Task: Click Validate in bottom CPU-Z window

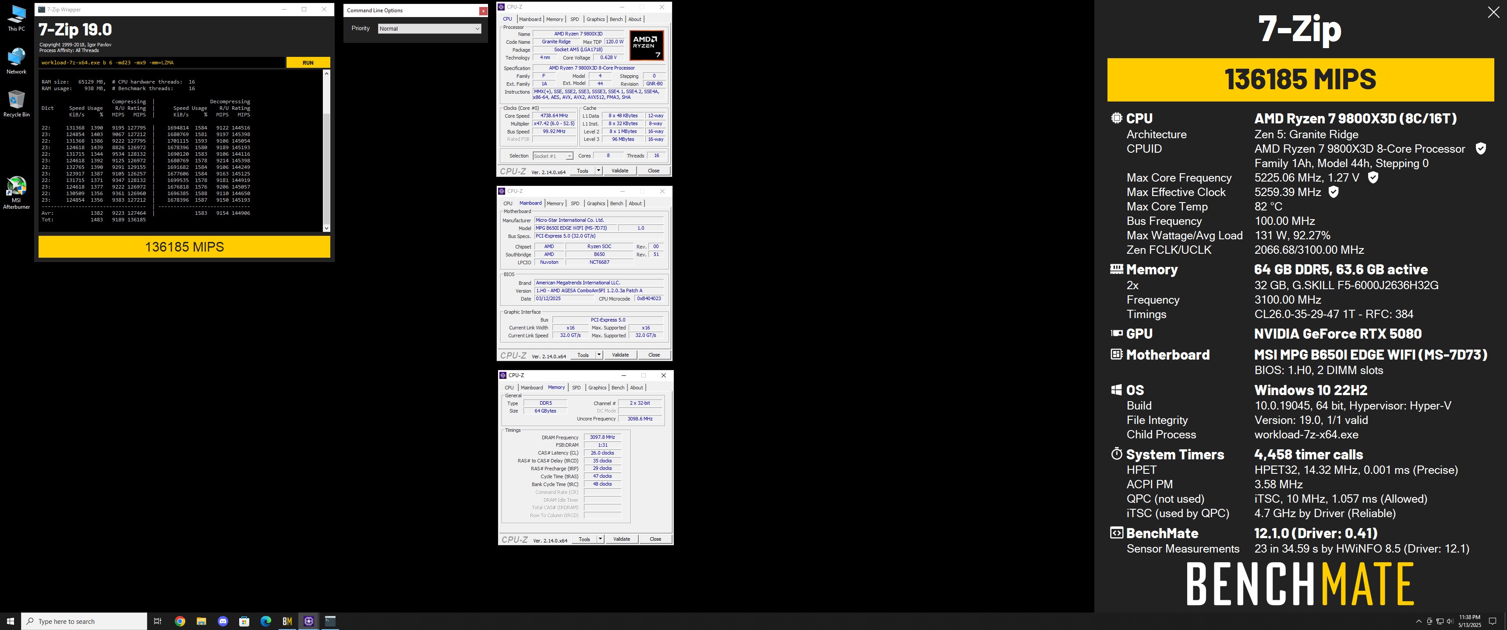Action: [x=621, y=539]
